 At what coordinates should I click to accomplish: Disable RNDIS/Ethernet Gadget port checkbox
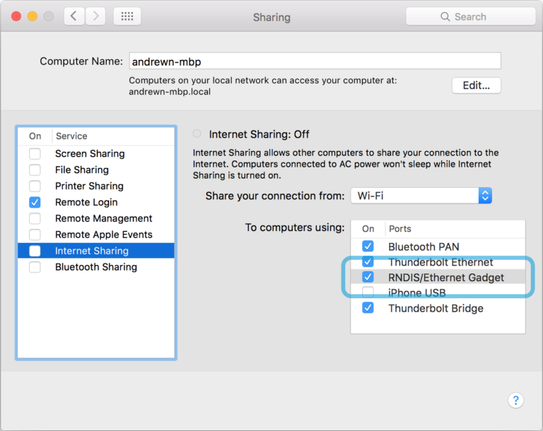368,277
